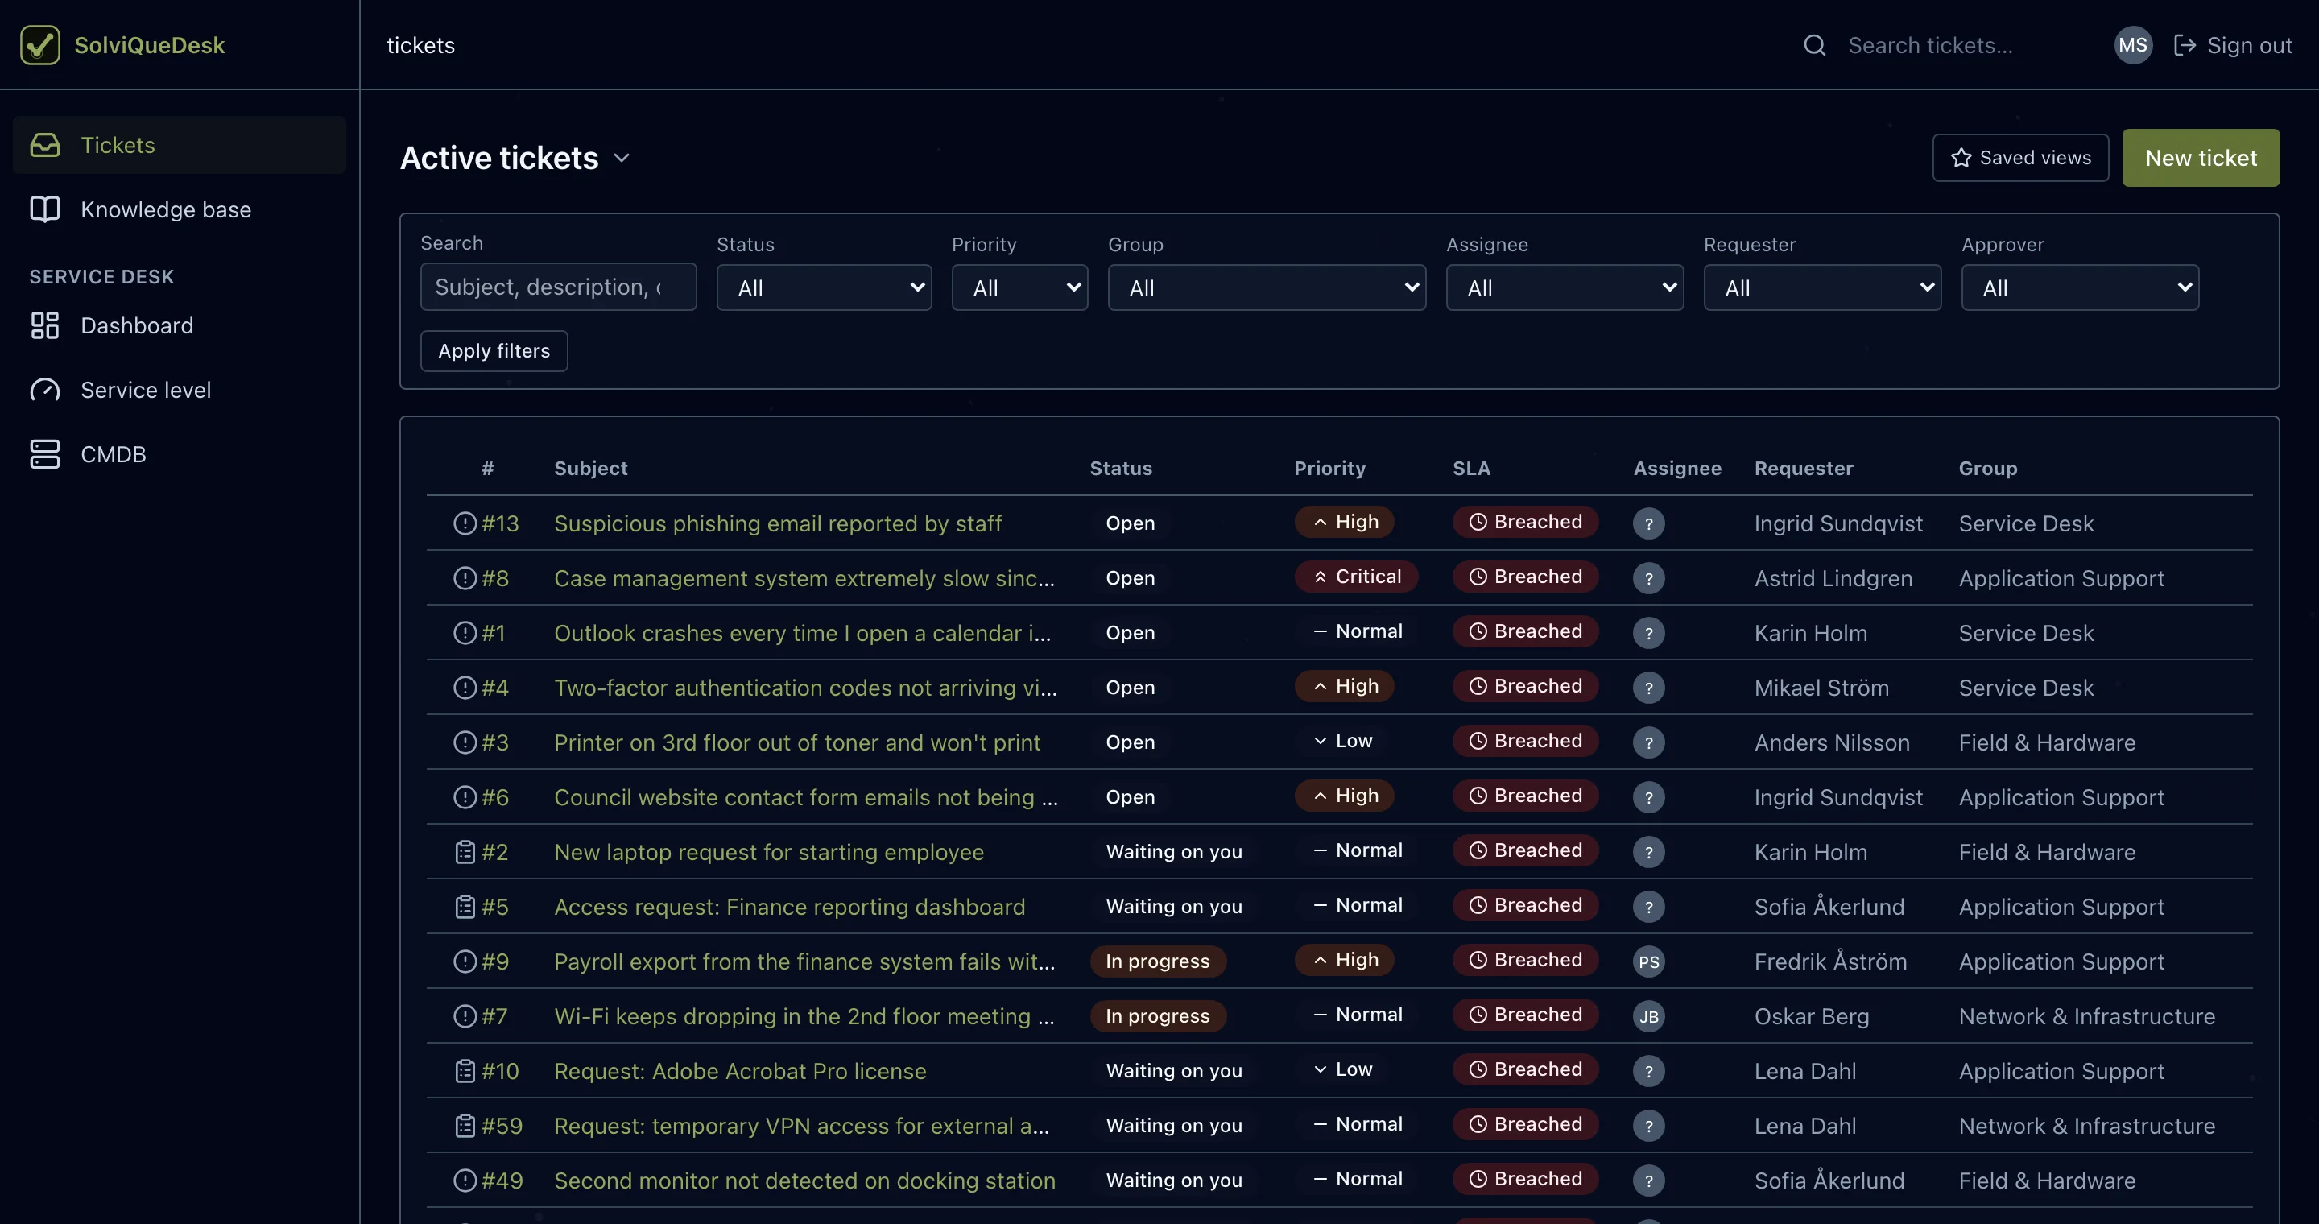Image resolution: width=2319 pixels, height=1224 pixels.
Task: Open the Status filter dropdown
Action: [824, 288]
